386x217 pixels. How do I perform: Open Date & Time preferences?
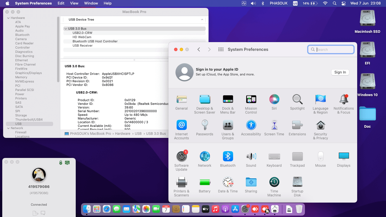[x=228, y=182]
